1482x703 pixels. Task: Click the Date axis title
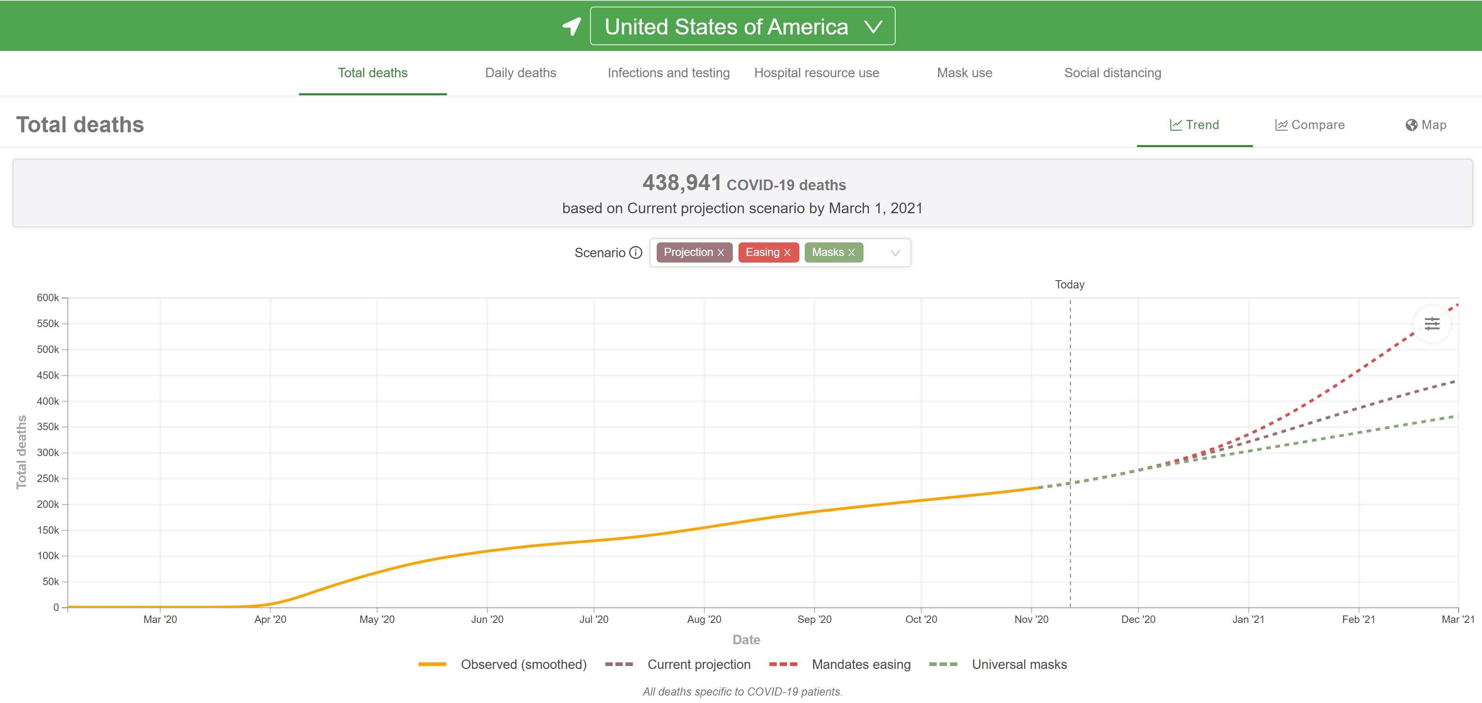coord(746,640)
